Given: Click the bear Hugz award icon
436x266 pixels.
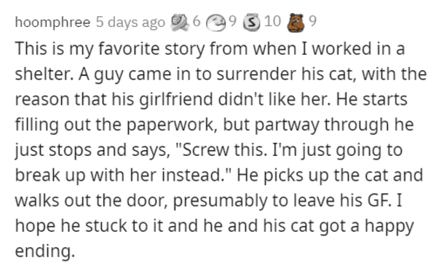Looking at the screenshot, I should [296, 23].
